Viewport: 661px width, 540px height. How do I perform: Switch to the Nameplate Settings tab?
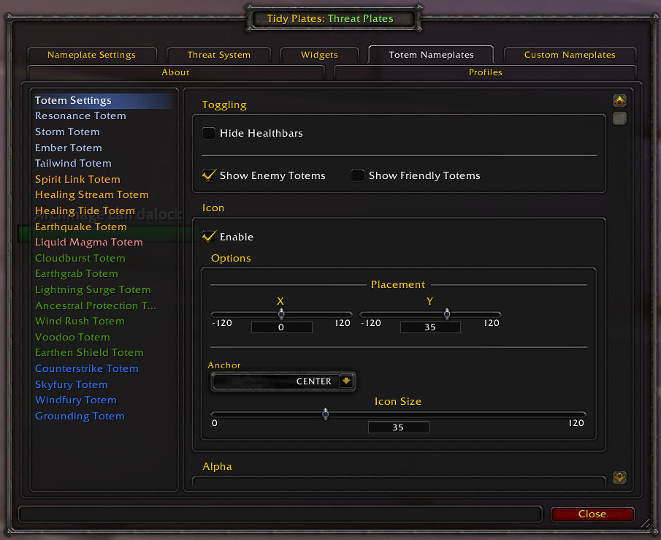(x=91, y=55)
